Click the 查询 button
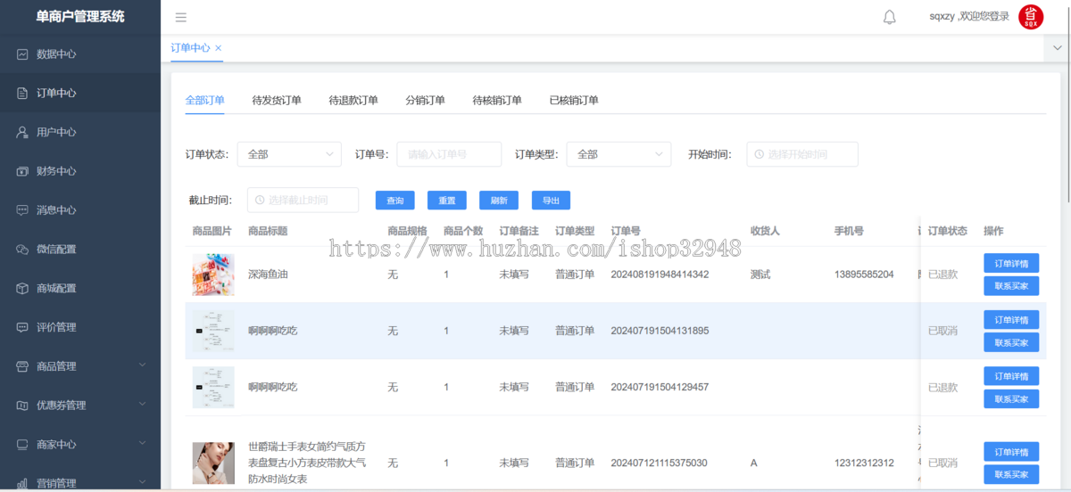1071x492 pixels. [394, 201]
